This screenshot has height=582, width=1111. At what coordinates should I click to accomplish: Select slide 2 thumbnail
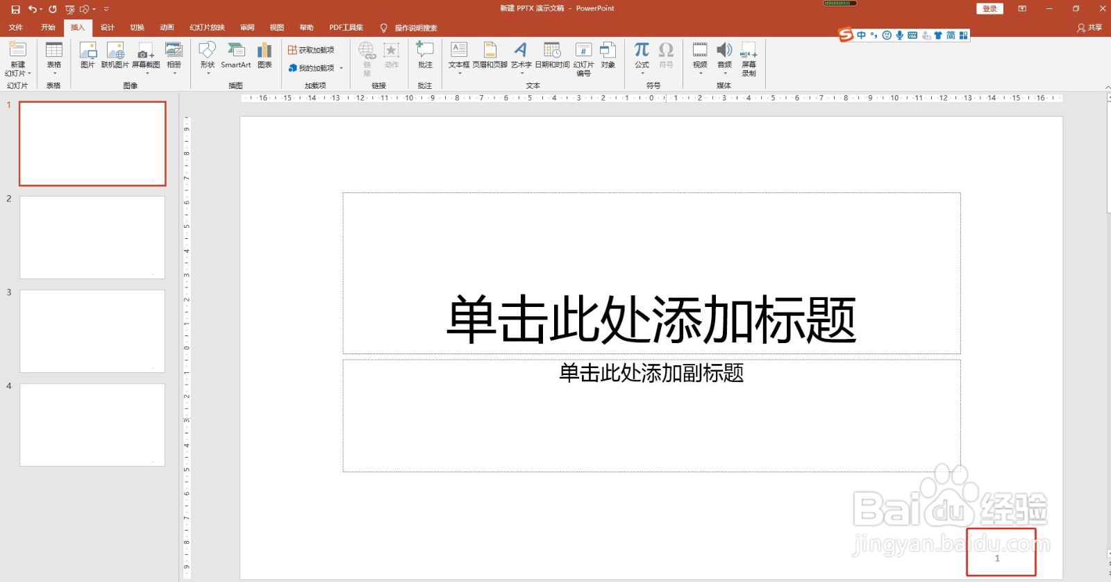pos(92,238)
